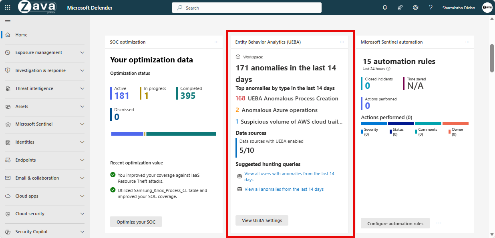Expand Endpoints chevron
Viewport: 495px width, 238px height.
coord(82,160)
